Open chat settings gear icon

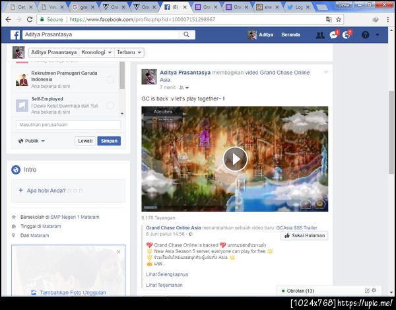[374, 291]
